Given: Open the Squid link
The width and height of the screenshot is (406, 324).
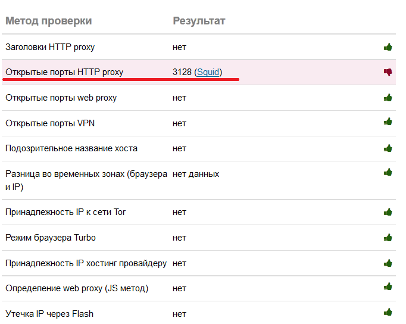Looking at the screenshot, I should point(208,72).
